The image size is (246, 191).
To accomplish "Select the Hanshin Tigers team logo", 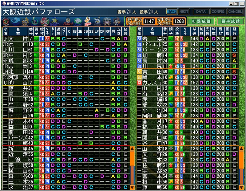I will 6,21.
